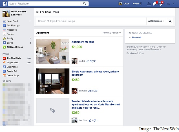
Task: Click the for-sale groups search button
Action: [x=170, y=21]
